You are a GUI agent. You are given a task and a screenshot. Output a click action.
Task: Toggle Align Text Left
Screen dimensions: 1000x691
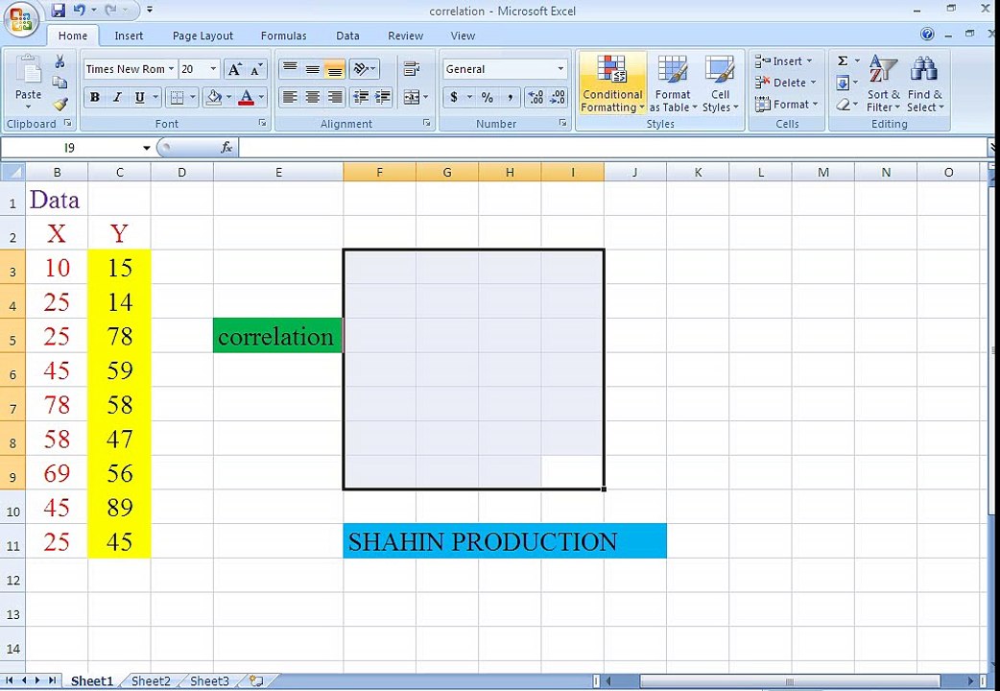[290, 97]
